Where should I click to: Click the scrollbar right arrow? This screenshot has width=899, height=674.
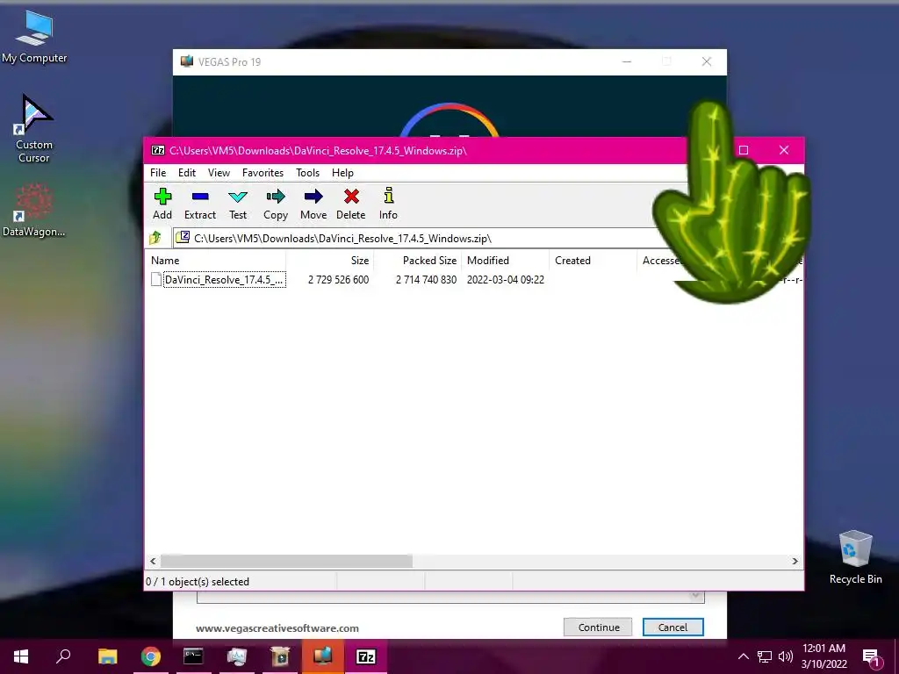coord(795,561)
